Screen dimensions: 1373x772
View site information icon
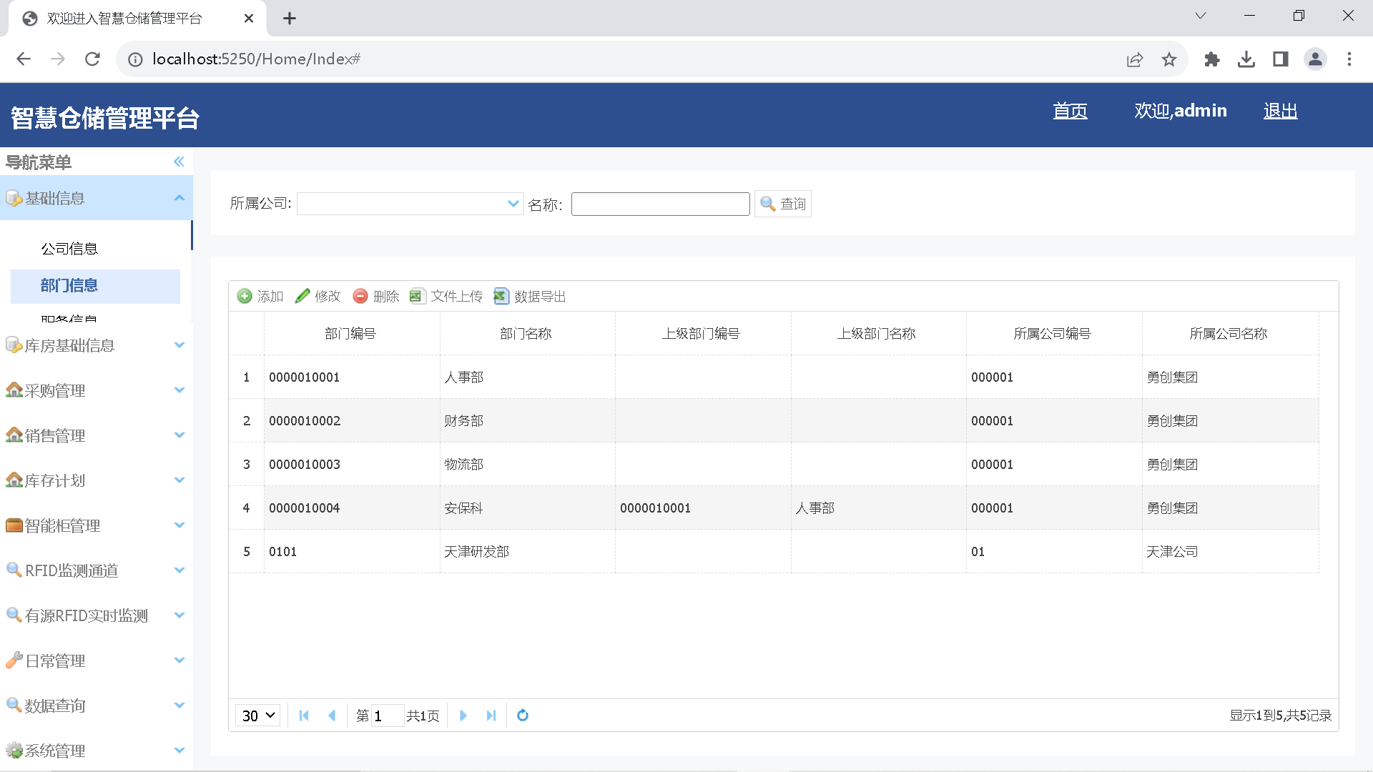135,59
